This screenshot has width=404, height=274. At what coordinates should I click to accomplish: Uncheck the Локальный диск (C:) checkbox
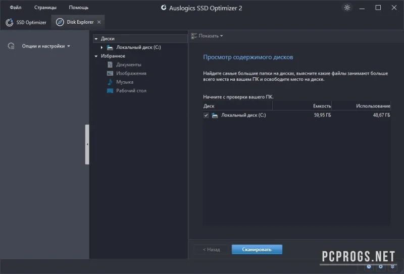[x=206, y=116]
